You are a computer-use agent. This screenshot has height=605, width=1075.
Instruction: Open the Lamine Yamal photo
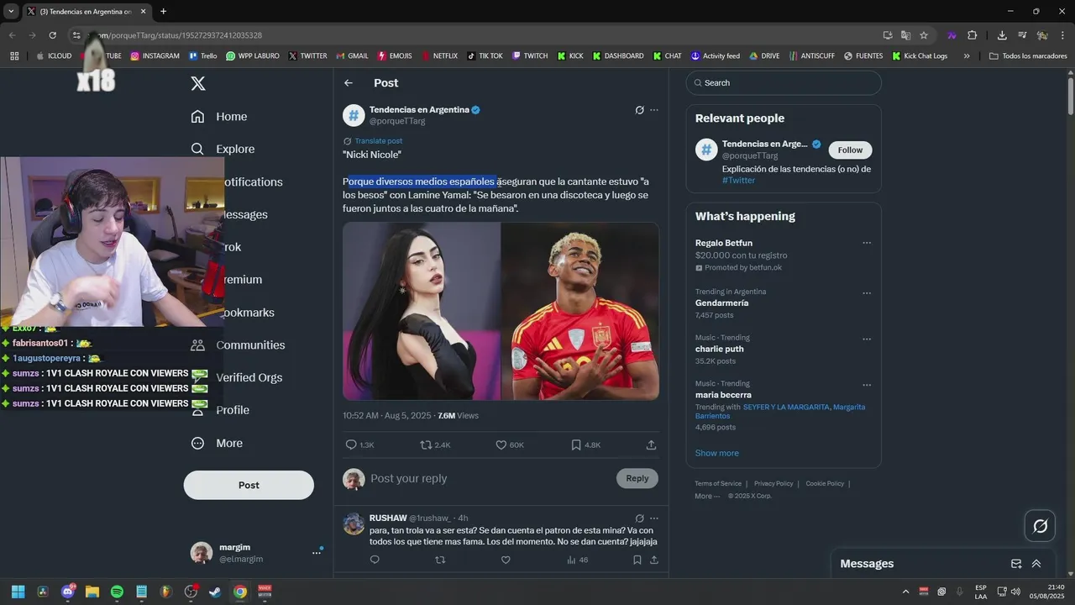pos(580,311)
